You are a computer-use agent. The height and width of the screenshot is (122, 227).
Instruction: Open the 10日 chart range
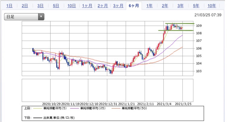coord(71,6)
